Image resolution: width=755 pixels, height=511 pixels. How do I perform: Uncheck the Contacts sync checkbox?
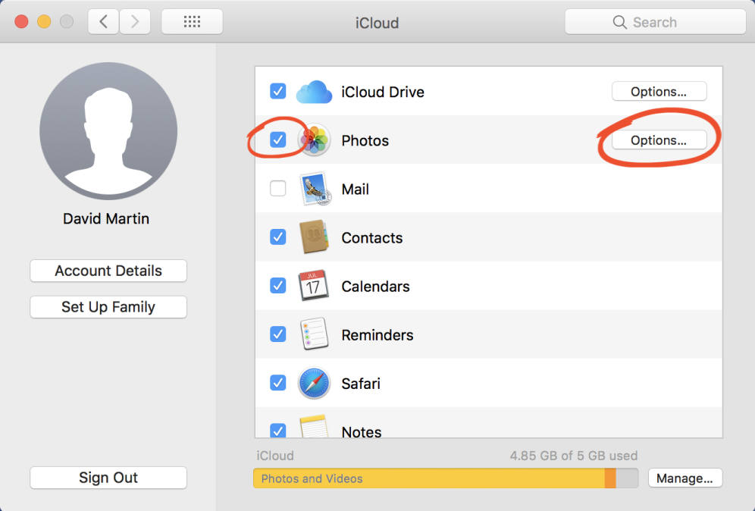point(278,237)
